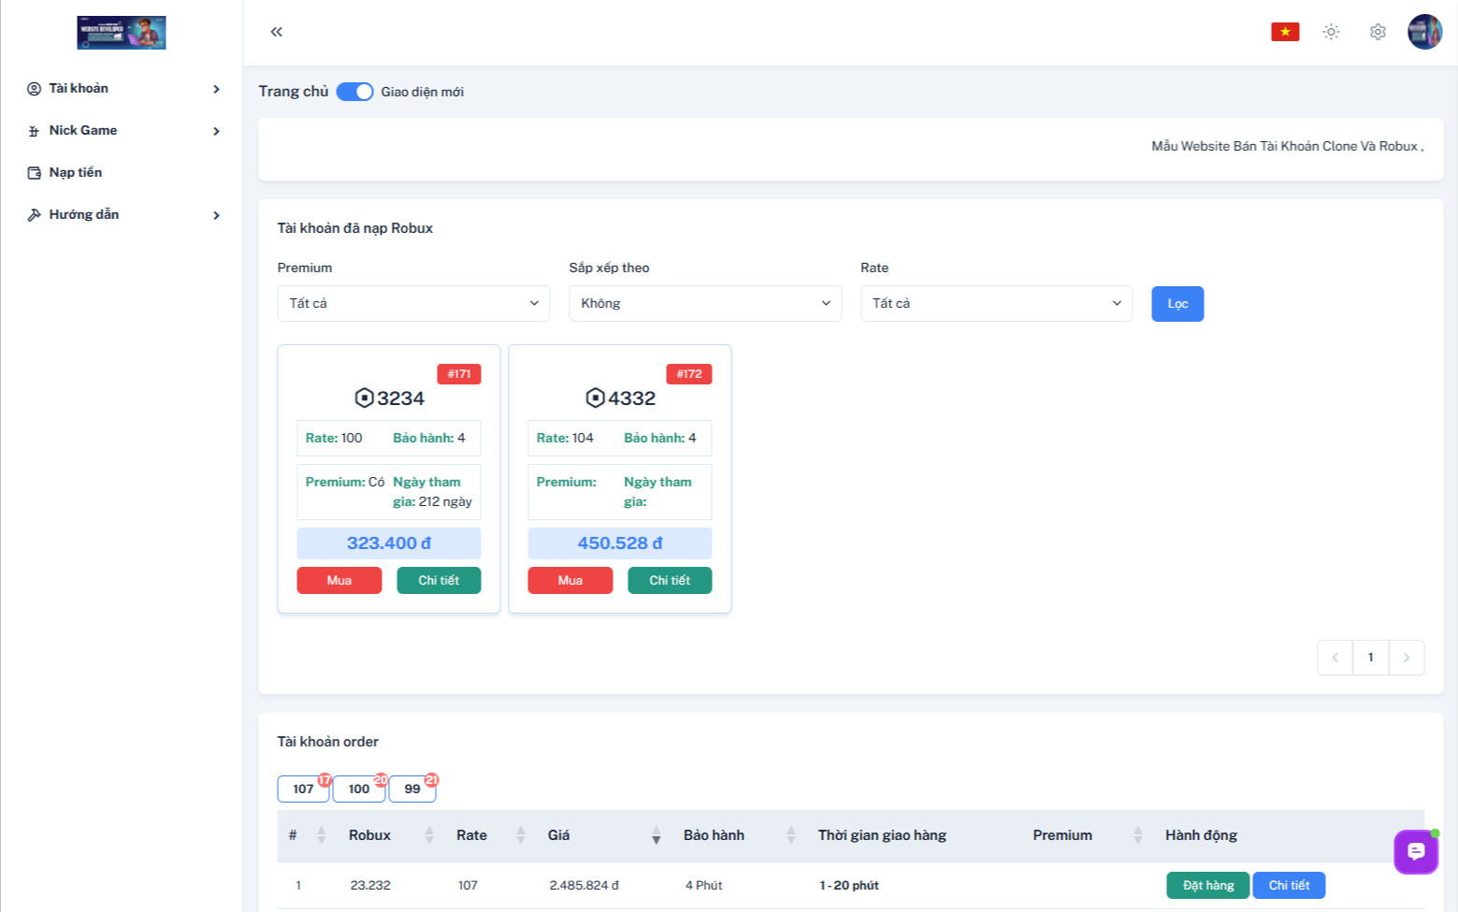This screenshot has width=1458, height=912.
Task: Click the Lọc filter button
Action: (x=1177, y=303)
